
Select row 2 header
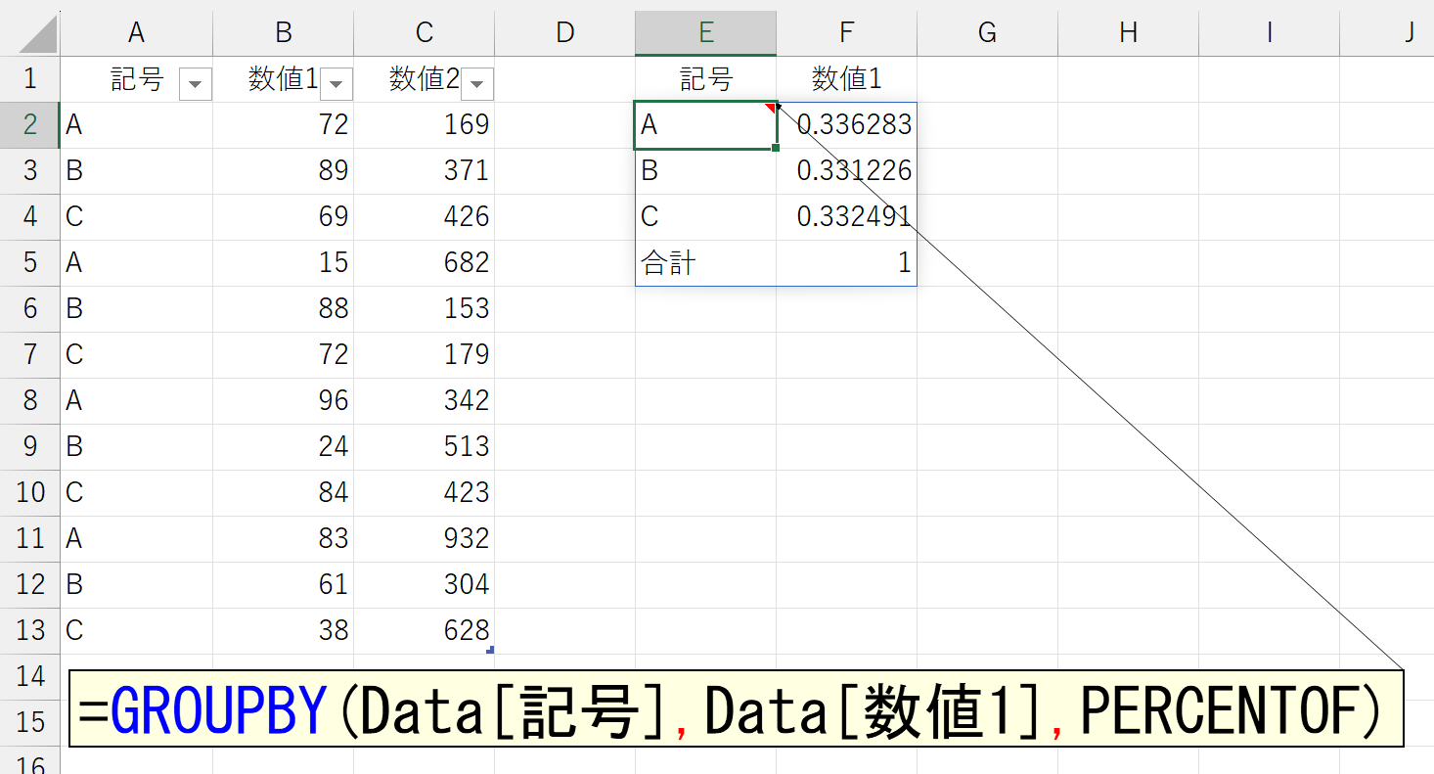click(29, 125)
